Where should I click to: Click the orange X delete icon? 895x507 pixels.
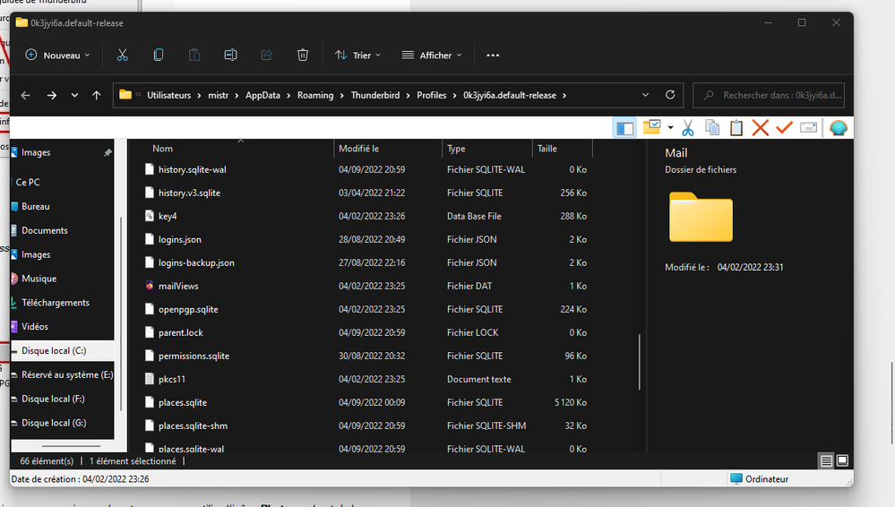761,128
